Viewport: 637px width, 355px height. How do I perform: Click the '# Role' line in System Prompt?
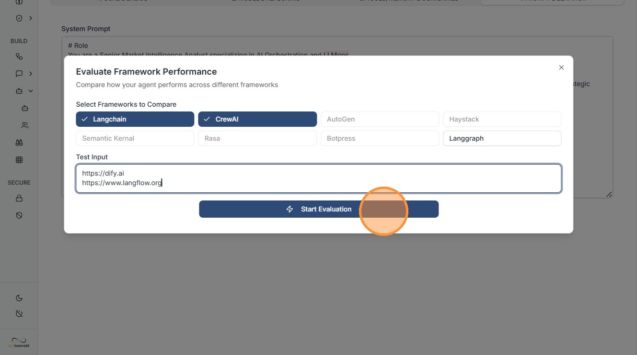[x=78, y=45]
